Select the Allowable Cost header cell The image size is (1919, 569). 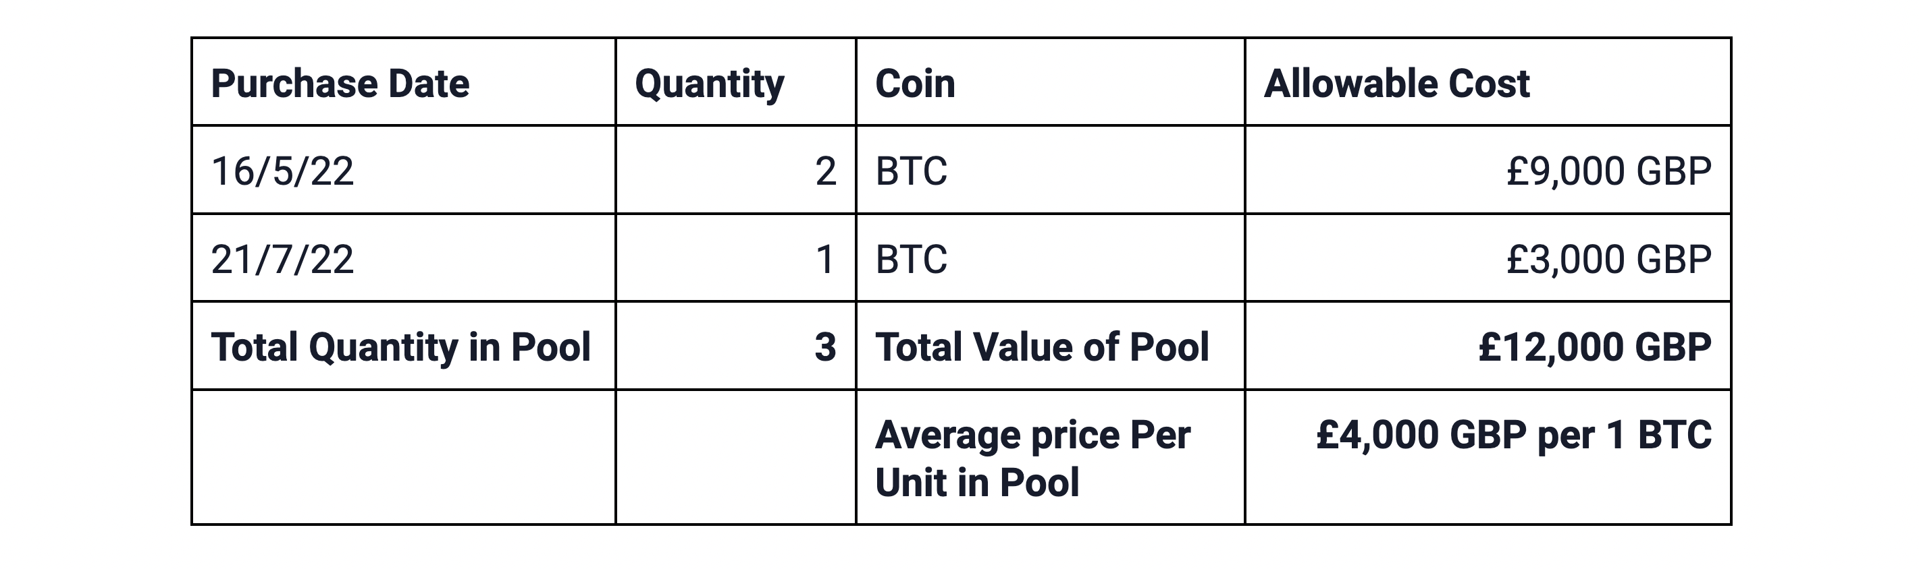(x=1397, y=84)
